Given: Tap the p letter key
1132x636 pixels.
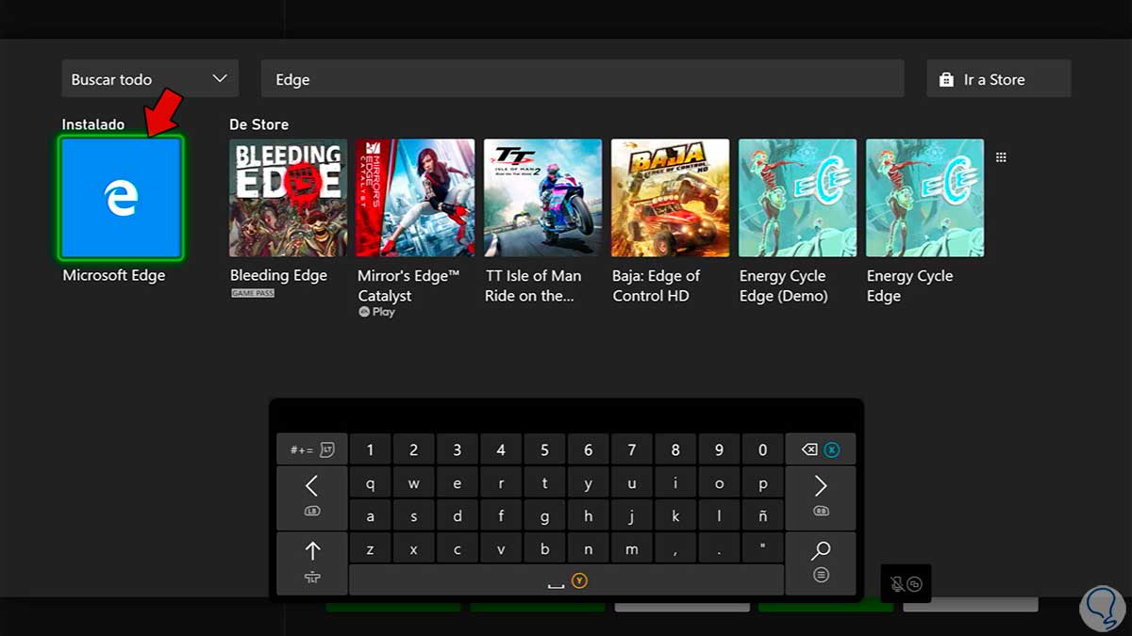Looking at the screenshot, I should (x=763, y=483).
